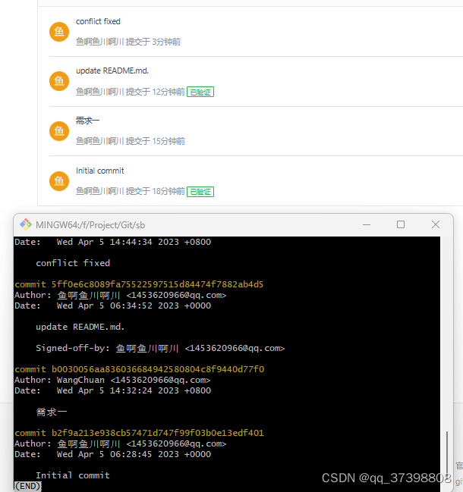Click commit hash b2f9a213e938... in terminal
This screenshot has height=492, width=463.
(158, 433)
